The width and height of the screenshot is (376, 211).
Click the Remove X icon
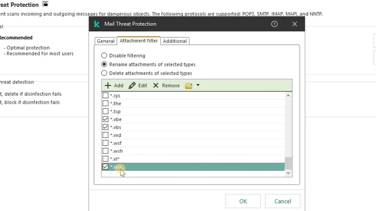click(156, 85)
